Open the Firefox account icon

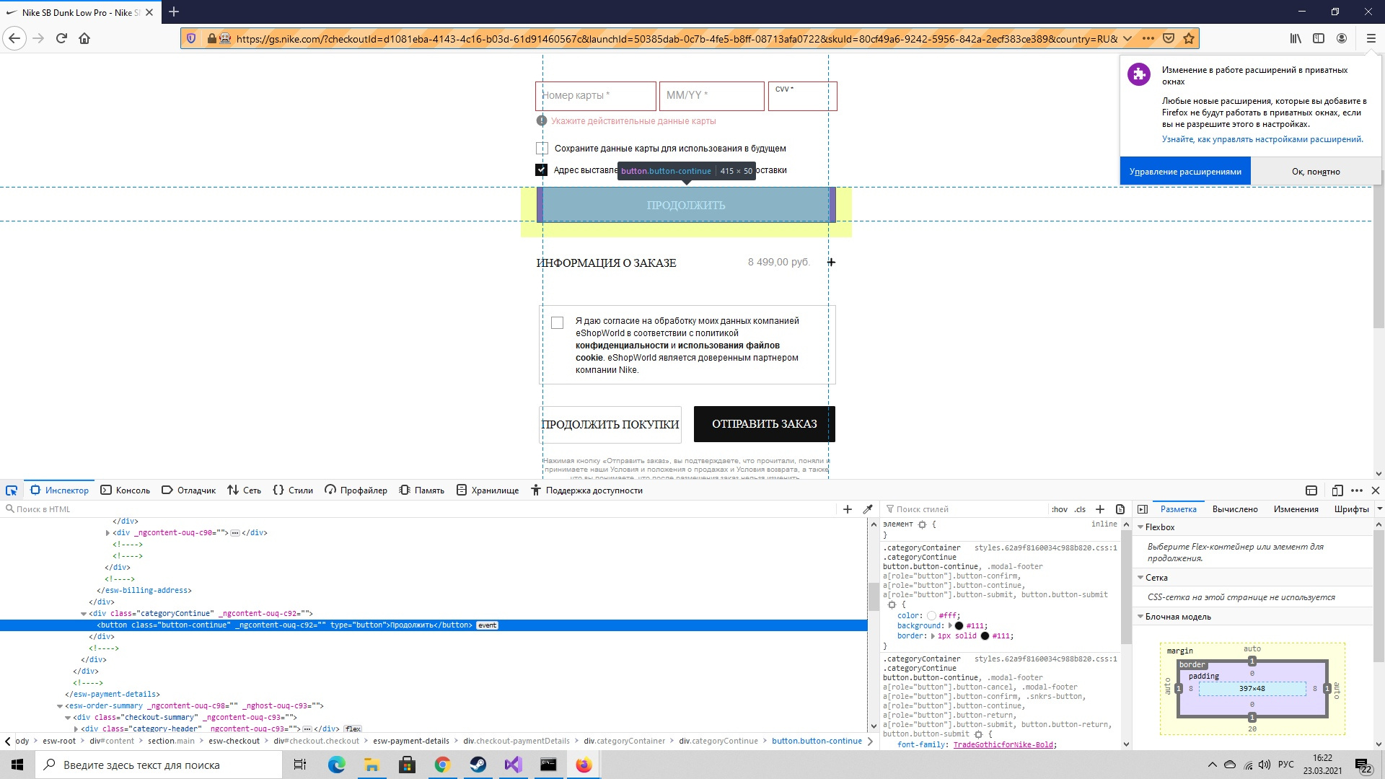(x=1342, y=38)
